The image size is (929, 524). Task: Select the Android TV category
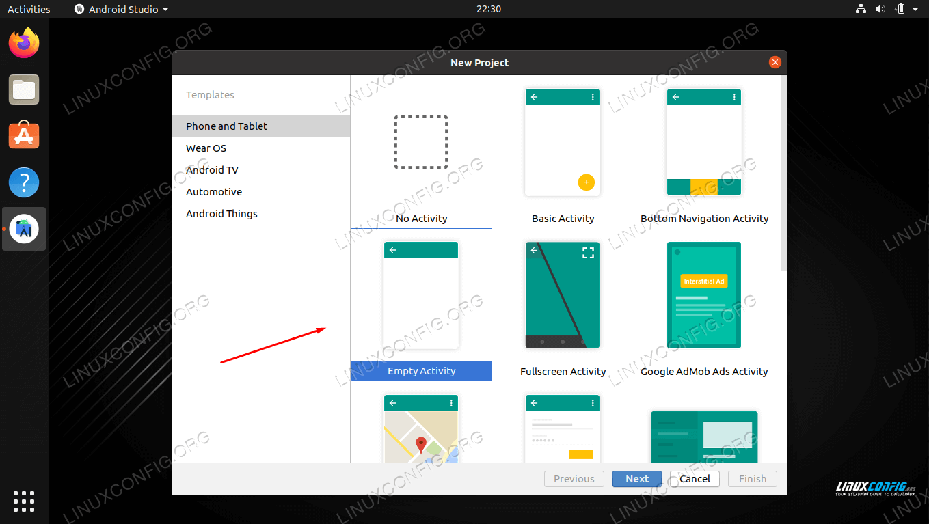pyautogui.click(x=261, y=170)
